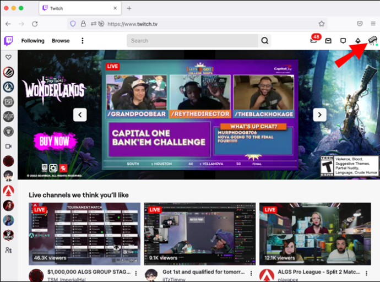The height and width of the screenshot is (282, 380).
Task: Open the three-dot more menu in the Twitch nav
Action: tap(83, 41)
